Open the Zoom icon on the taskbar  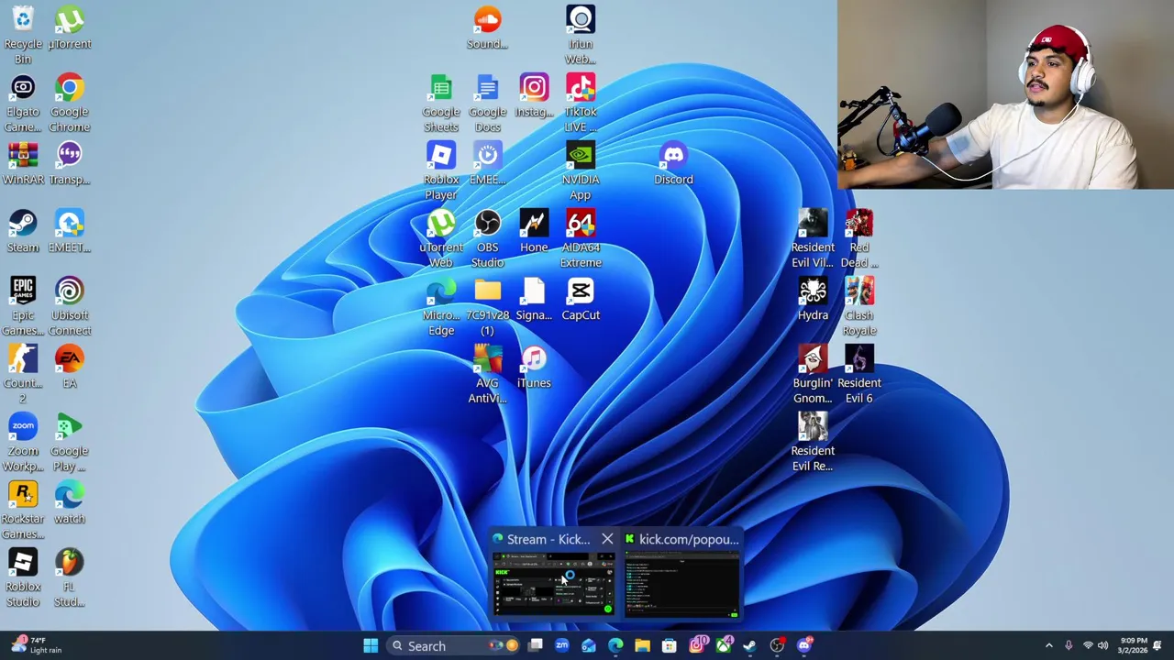click(x=562, y=645)
